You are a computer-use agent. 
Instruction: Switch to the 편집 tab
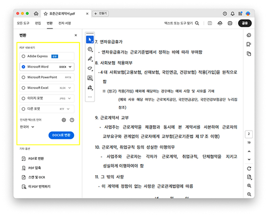38,23
